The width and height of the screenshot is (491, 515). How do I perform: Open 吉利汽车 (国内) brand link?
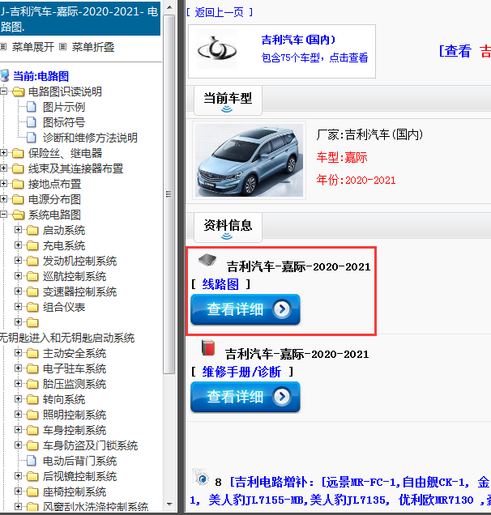[x=298, y=40]
